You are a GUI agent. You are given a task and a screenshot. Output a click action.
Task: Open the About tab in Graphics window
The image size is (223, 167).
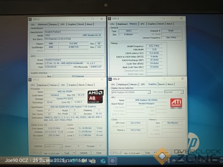[170, 84]
